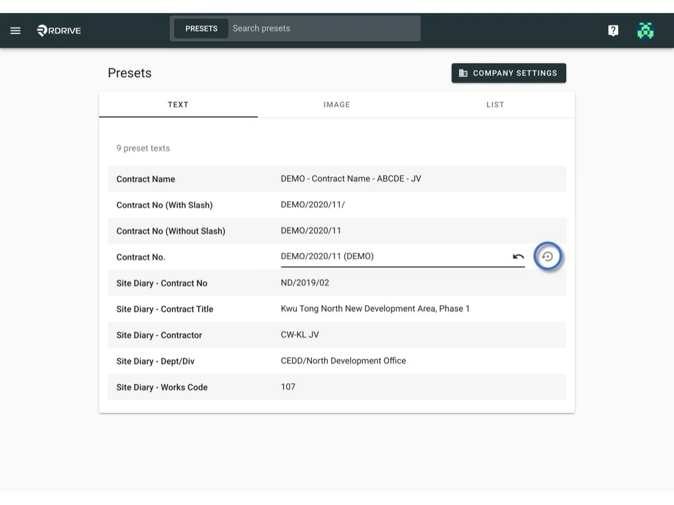
Task: Focus the Search presets field
Action: coord(324,29)
